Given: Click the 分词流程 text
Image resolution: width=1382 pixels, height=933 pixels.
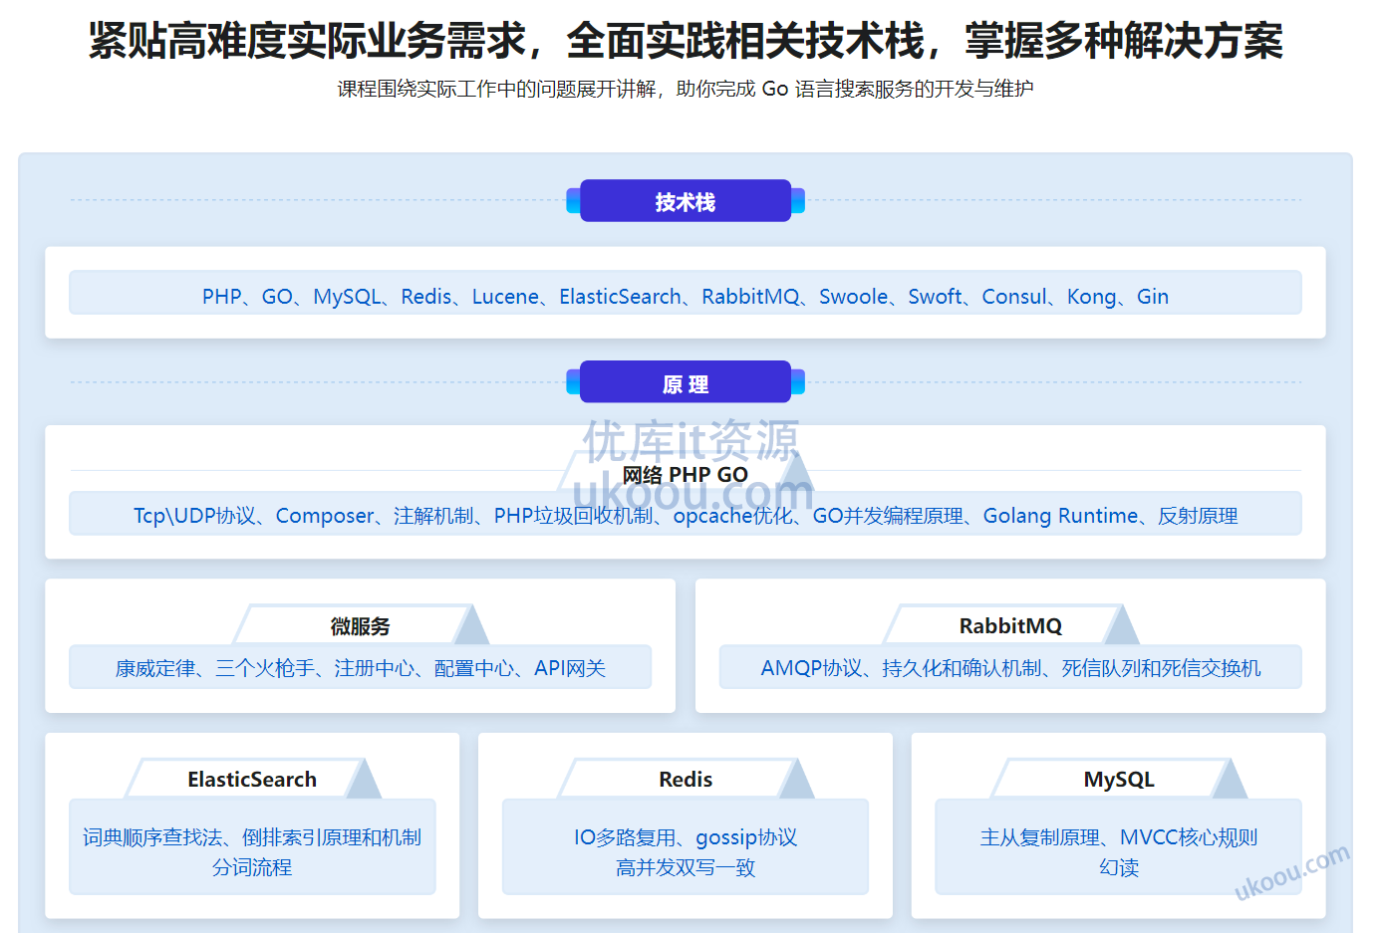Looking at the screenshot, I should (x=252, y=867).
